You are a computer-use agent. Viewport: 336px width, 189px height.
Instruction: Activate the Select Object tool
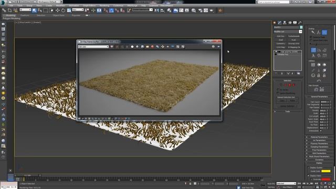click(x=34, y=10)
